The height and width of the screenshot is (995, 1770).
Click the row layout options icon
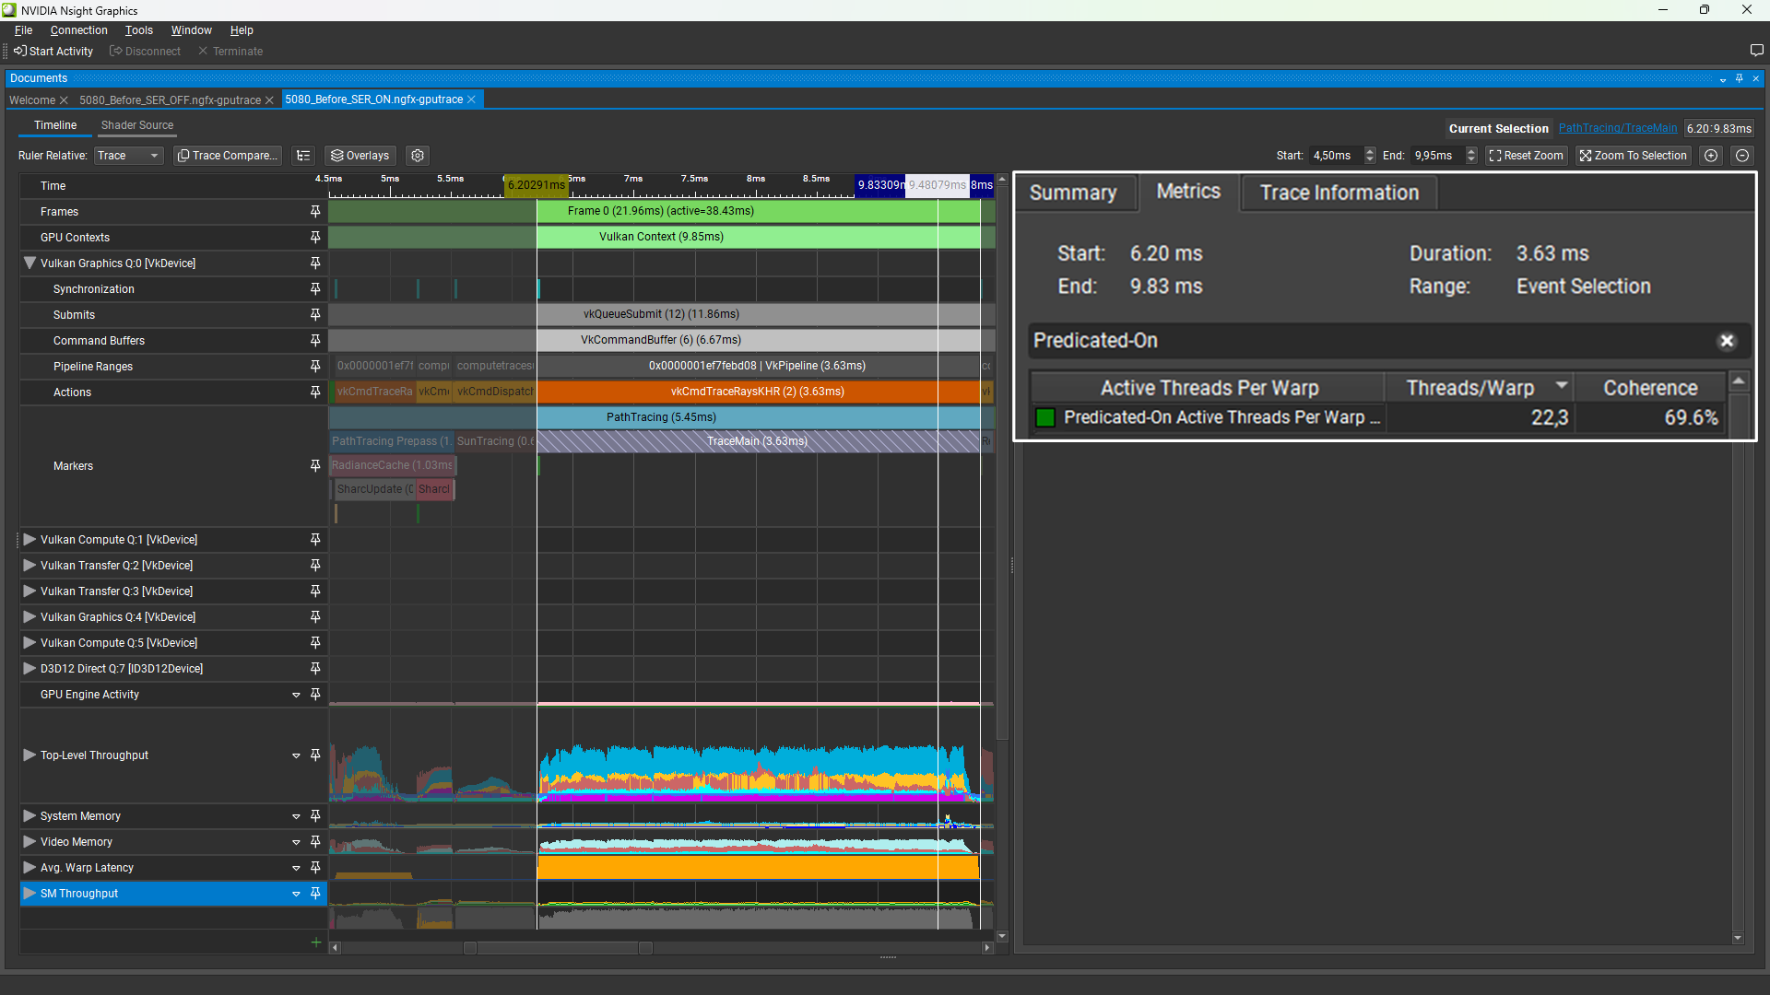(303, 156)
